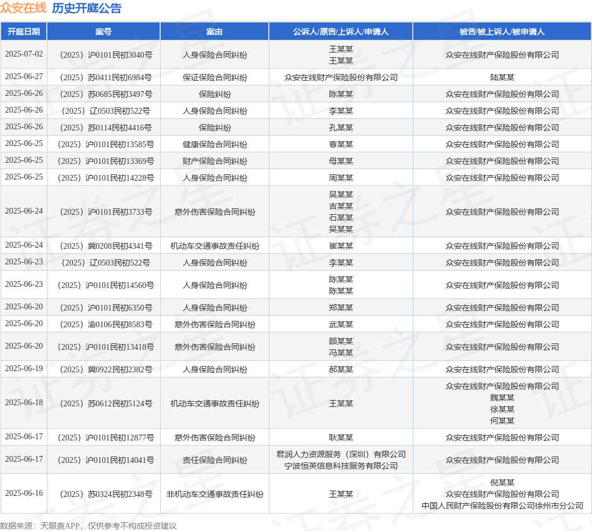The image size is (592, 531).
Task: Click plaintiff 君润人力资源服务(深圳)有限公司
Action: pyautogui.click(x=341, y=454)
